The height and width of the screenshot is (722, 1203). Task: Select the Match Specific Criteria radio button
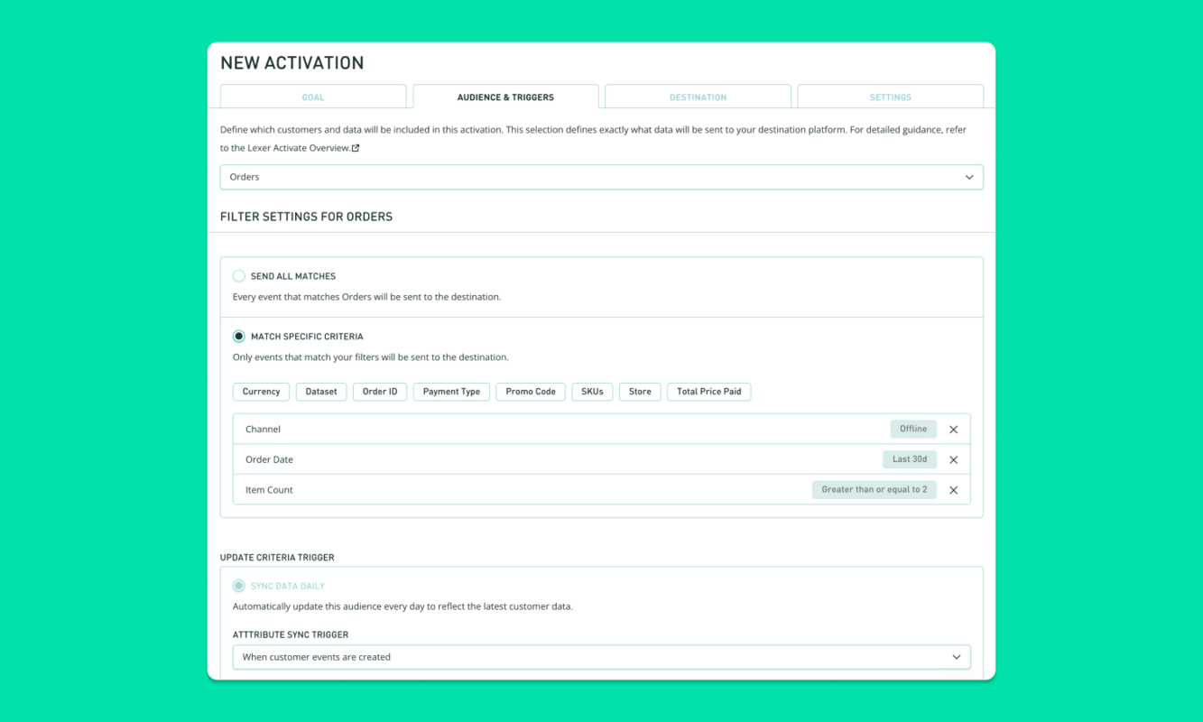point(237,336)
